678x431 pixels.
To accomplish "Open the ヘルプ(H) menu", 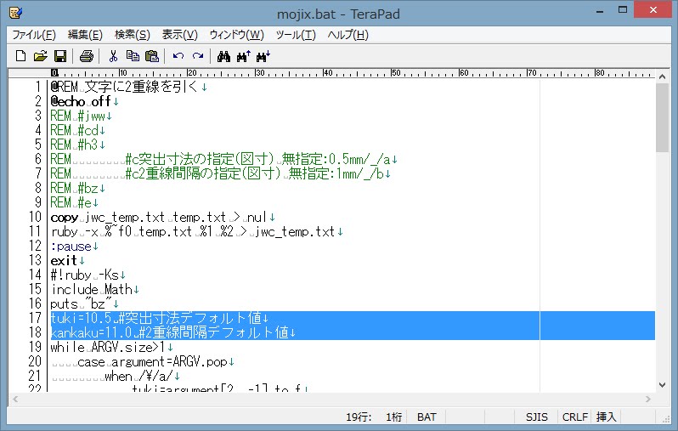I will 348,35.
